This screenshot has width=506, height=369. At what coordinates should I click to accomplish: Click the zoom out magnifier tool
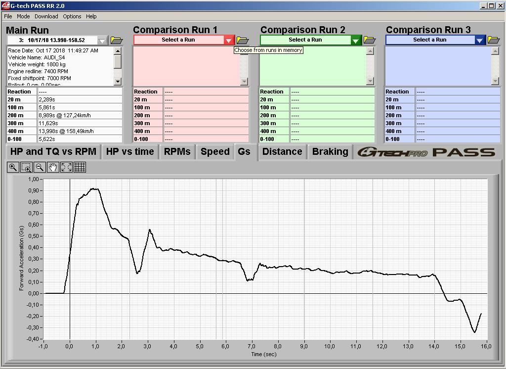pos(40,167)
